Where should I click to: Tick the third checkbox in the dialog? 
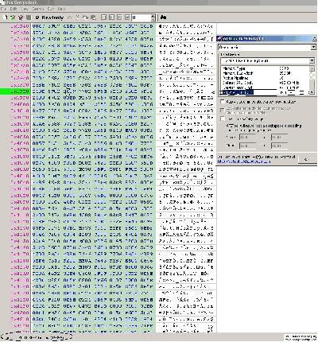click(223, 119)
